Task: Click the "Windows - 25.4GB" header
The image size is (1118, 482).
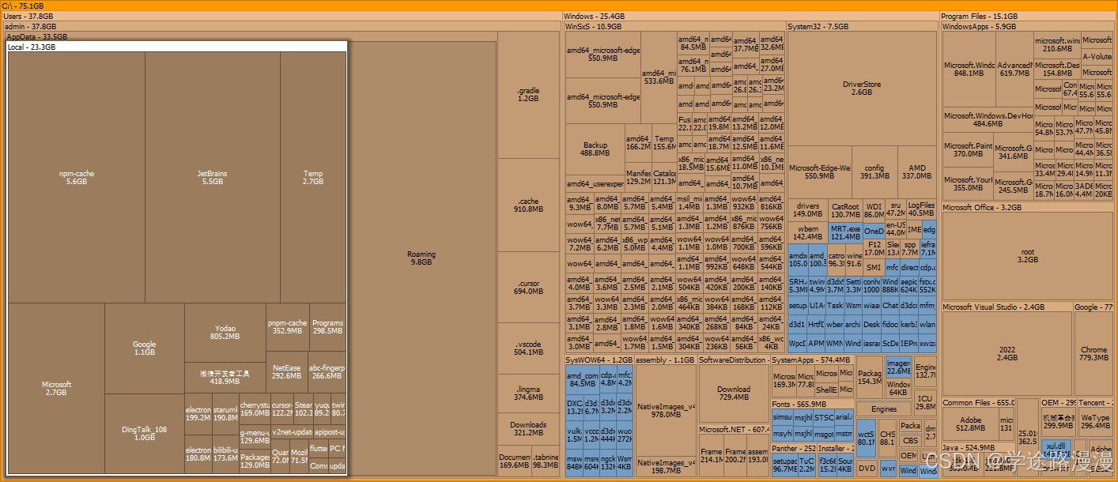Action: [594, 16]
